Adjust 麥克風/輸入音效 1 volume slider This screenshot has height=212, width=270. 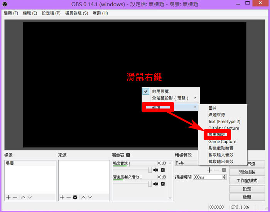point(150,184)
